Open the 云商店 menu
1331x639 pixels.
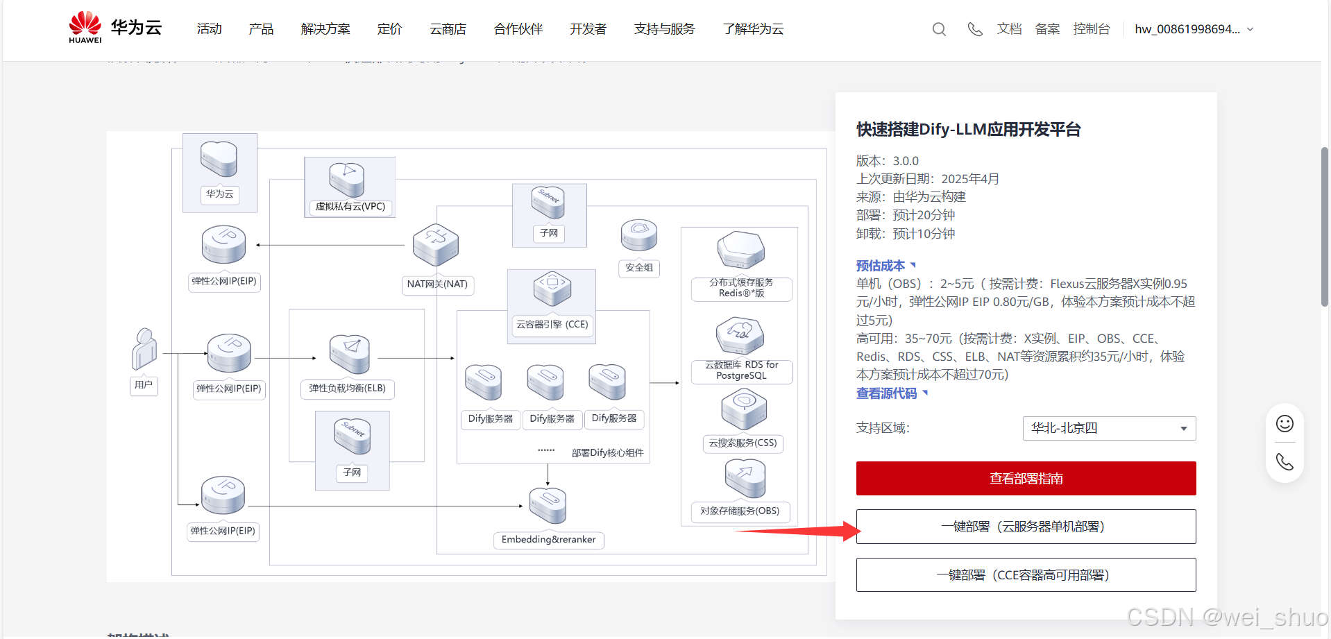[447, 29]
